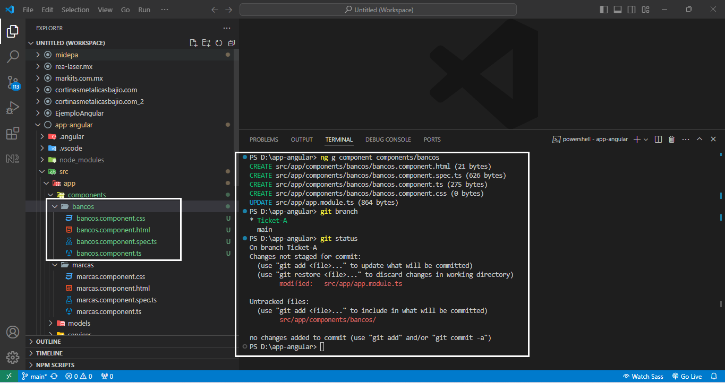Image resolution: width=725 pixels, height=383 pixels.
Task: Toggle Panel visibility in title bar
Action: pyautogui.click(x=618, y=10)
